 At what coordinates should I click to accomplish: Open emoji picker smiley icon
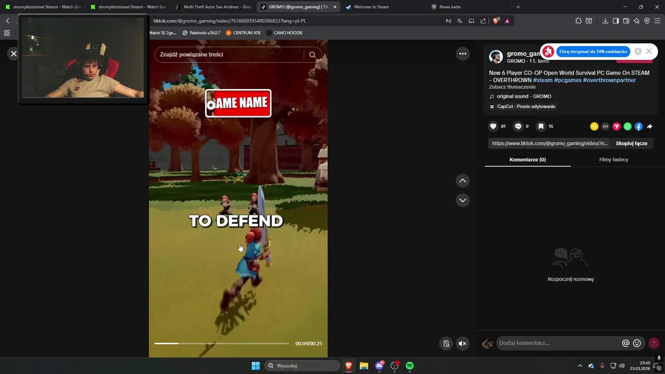click(637, 343)
